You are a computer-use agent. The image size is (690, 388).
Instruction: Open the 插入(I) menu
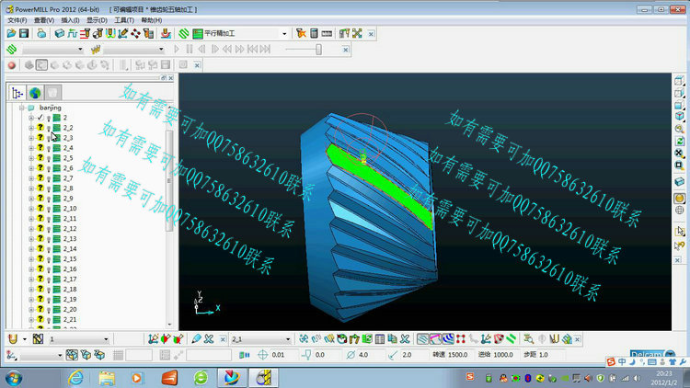tap(70, 20)
